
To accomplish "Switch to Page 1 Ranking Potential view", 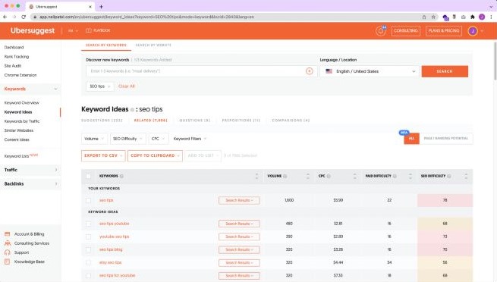I will click(446, 139).
